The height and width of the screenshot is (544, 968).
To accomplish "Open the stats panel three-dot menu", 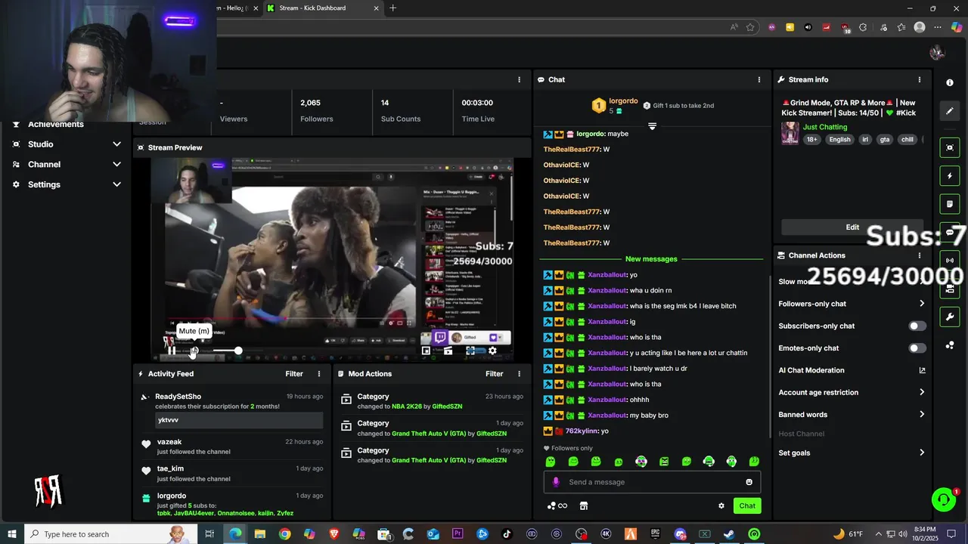I will pos(519,79).
